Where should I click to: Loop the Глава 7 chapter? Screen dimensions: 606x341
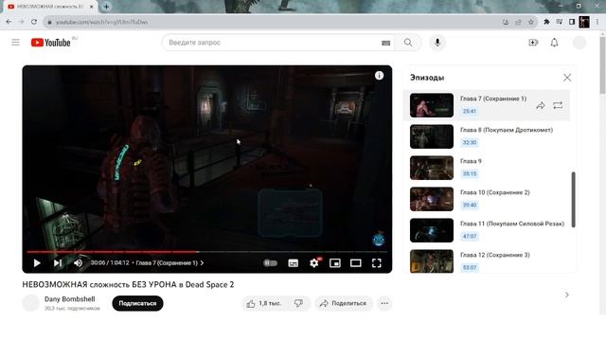coord(558,105)
